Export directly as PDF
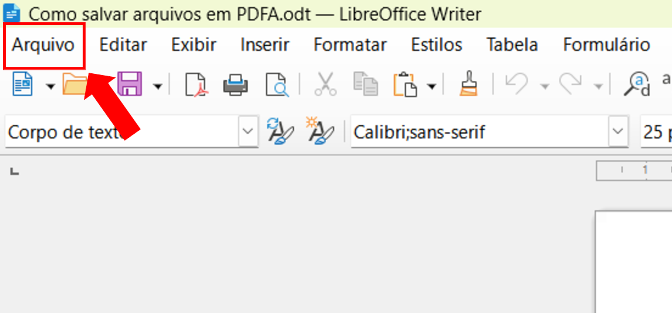 [196, 86]
